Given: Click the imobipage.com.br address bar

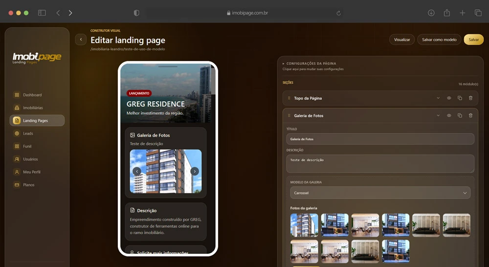Looking at the screenshot, I should click(245, 13).
